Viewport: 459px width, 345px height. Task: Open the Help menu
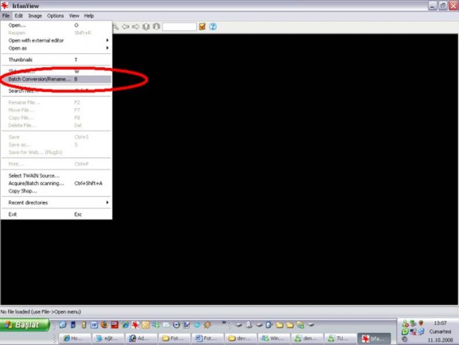click(89, 16)
